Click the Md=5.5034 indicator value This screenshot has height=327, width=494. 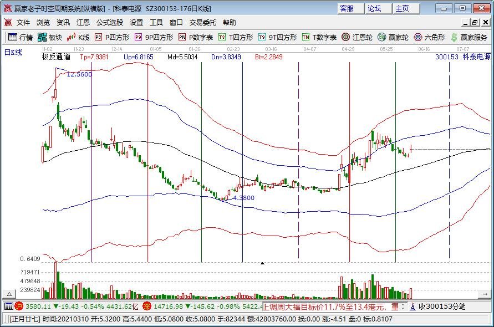coord(182,57)
